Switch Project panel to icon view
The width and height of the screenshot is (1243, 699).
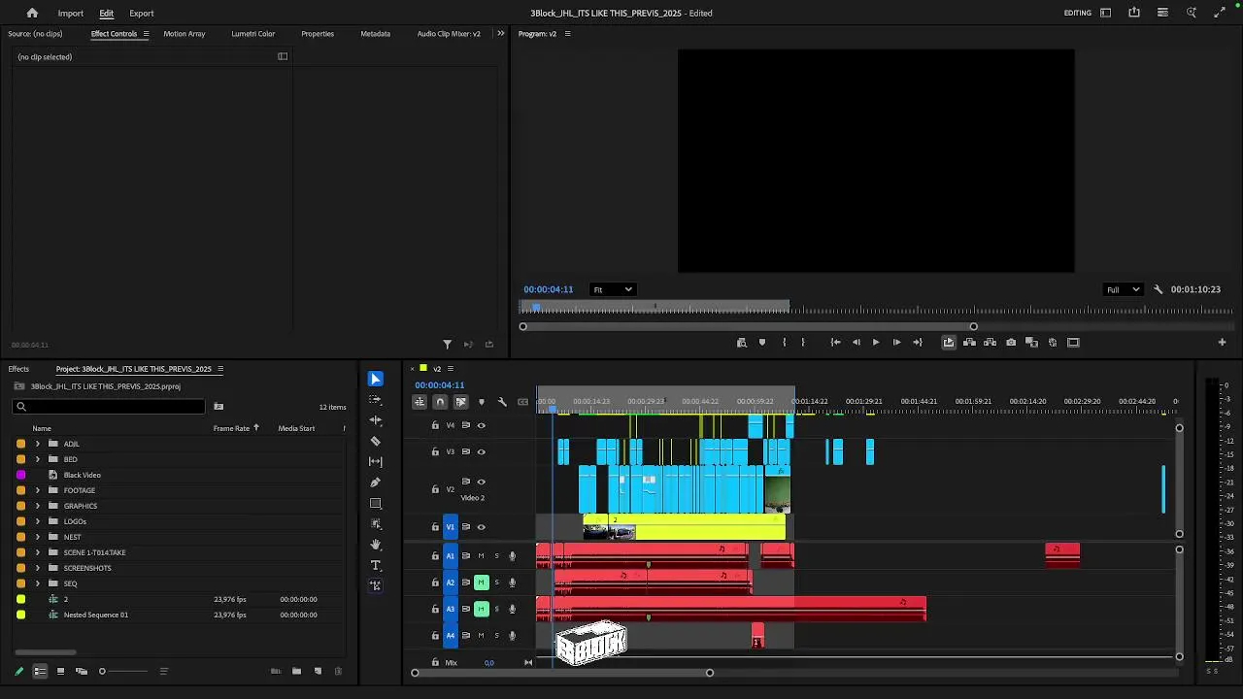click(x=60, y=671)
